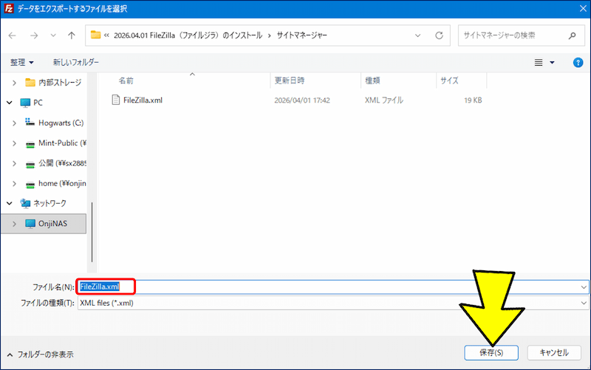The width and height of the screenshot is (591, 370).
Task: Expand the home network drive node
Action: pyautogui.click(x=14, y=183)
